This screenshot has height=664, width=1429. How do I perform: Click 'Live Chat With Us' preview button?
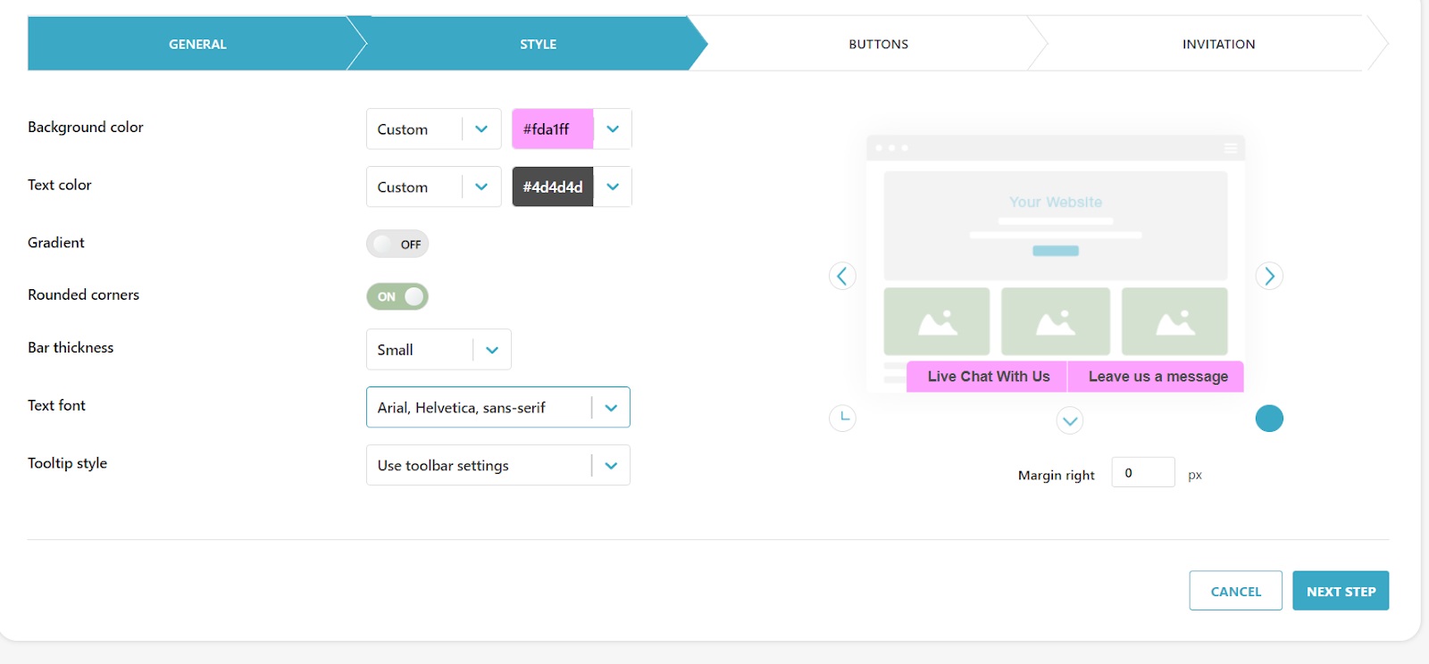pos(988,377)
